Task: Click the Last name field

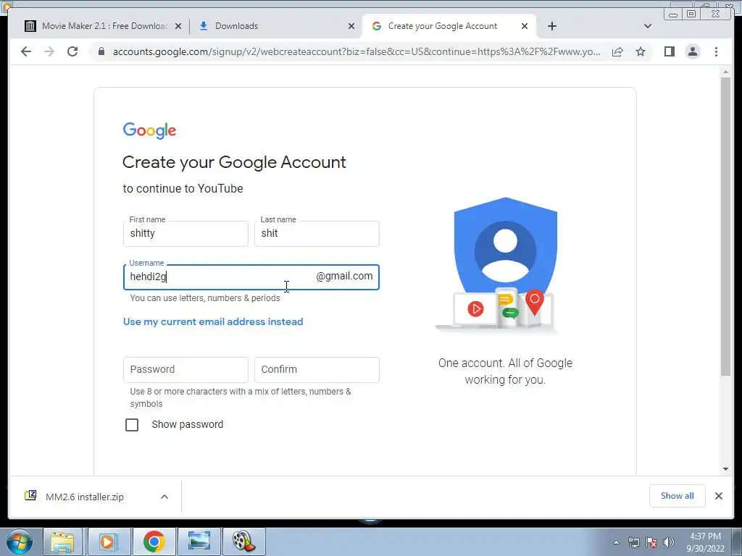Action: (x=317, y=234)
